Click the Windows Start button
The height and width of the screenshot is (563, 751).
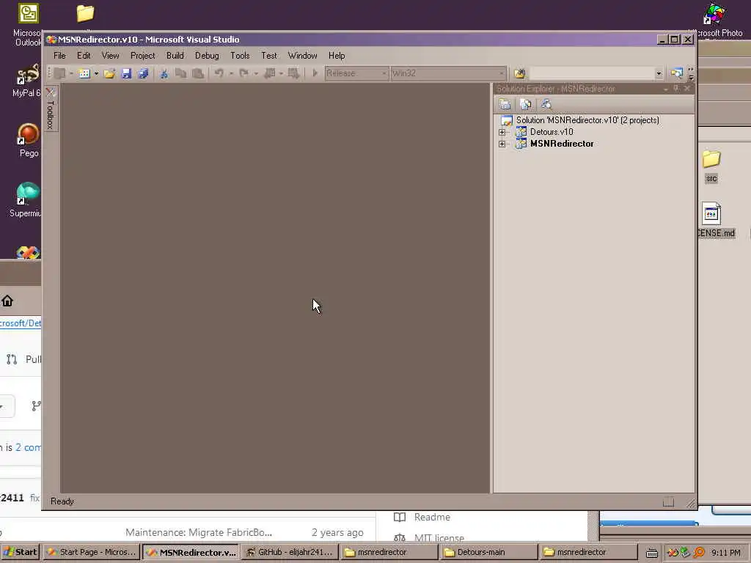[x=20, y=552]
